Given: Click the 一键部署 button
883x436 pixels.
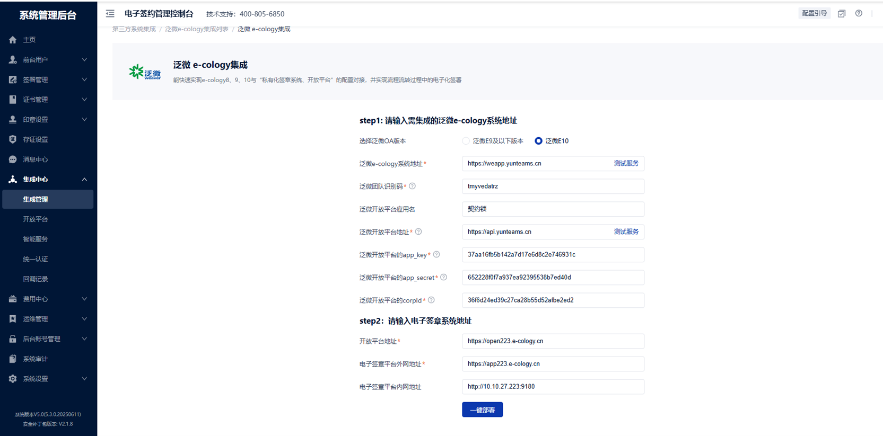Looking at the screenshot, I should click(x=482, y=410).
